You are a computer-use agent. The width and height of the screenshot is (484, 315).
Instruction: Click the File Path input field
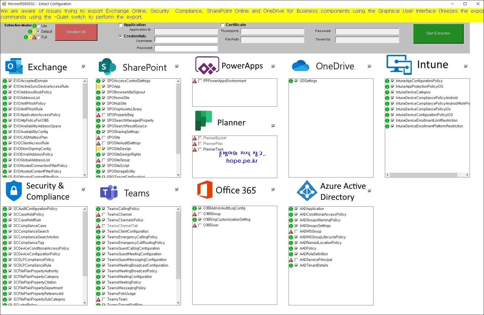[272, 40]
